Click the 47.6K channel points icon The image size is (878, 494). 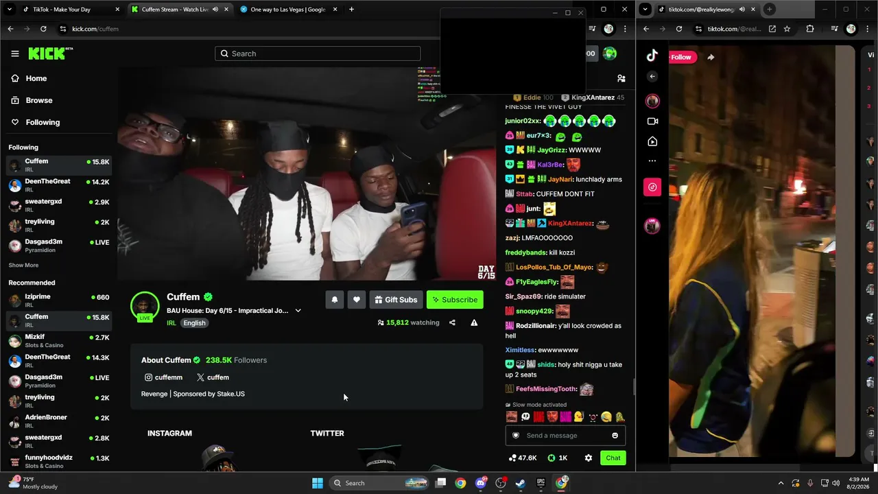click(522, 458)
